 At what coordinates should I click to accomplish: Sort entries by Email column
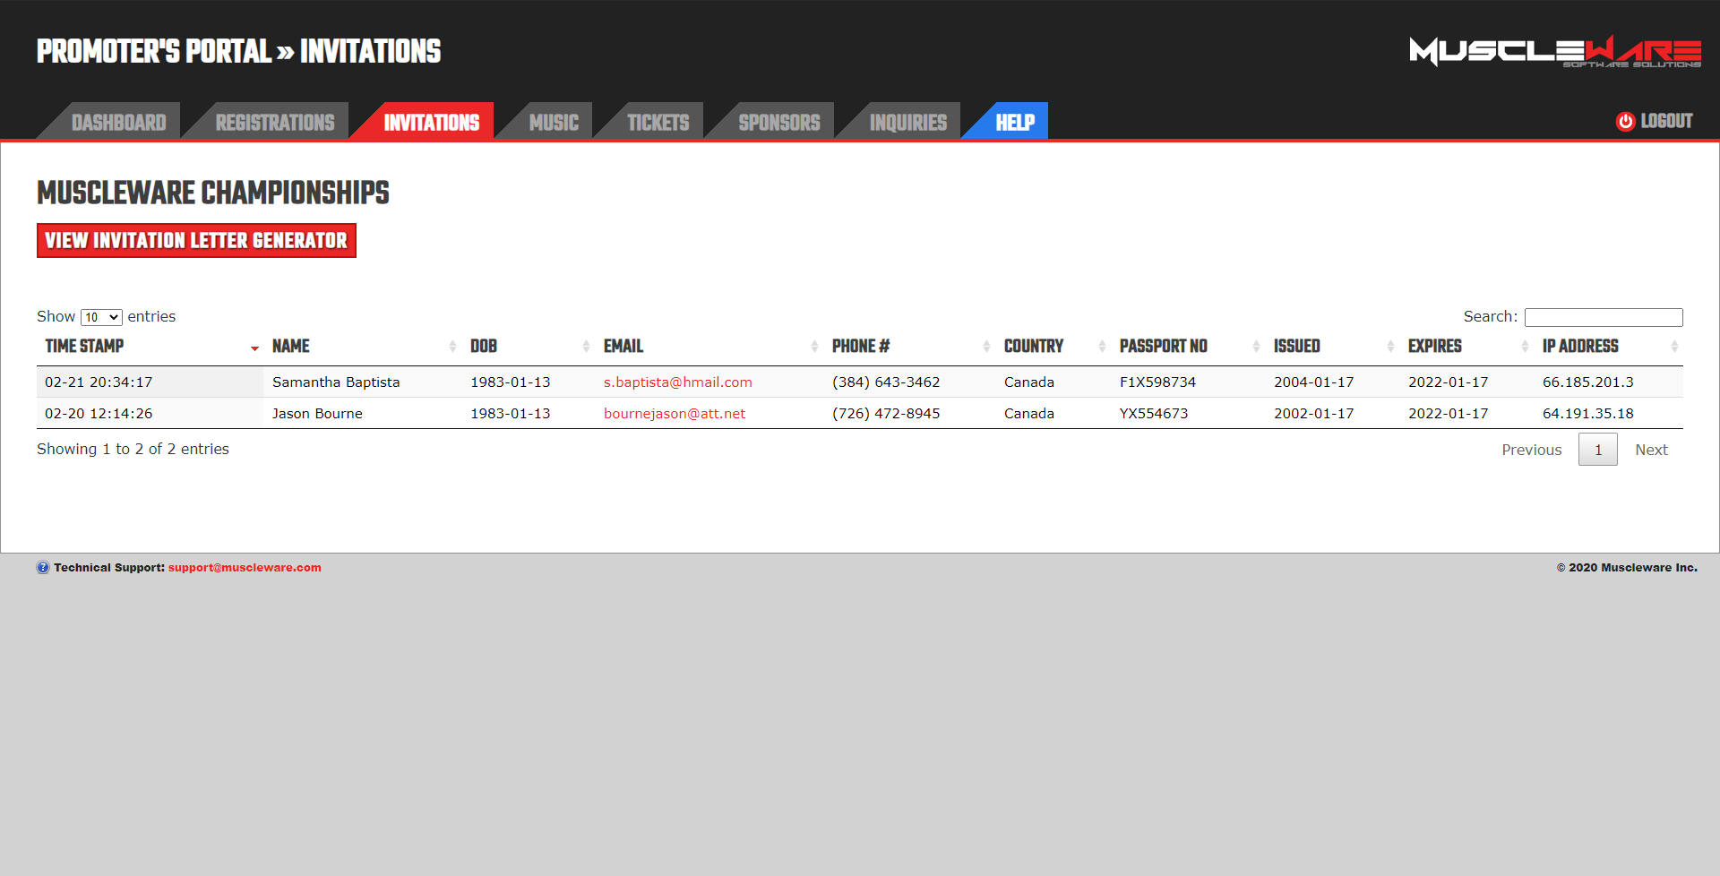tap(623, 347)
